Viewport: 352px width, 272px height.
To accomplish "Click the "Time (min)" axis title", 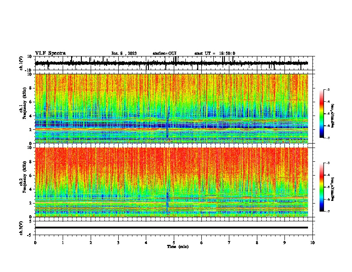I will tap(178, 247).
